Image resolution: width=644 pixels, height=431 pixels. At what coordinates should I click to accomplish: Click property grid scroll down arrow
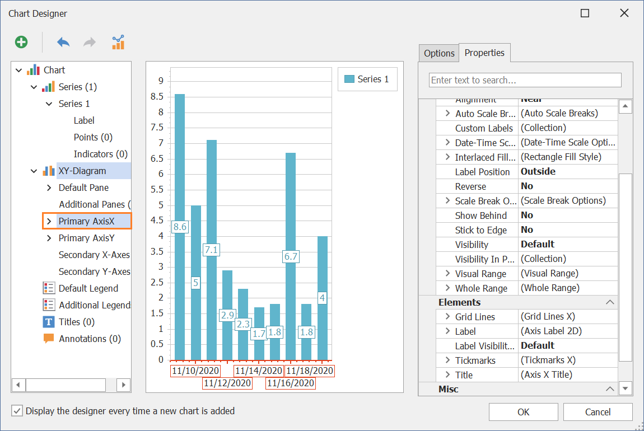tap(625, 388)
